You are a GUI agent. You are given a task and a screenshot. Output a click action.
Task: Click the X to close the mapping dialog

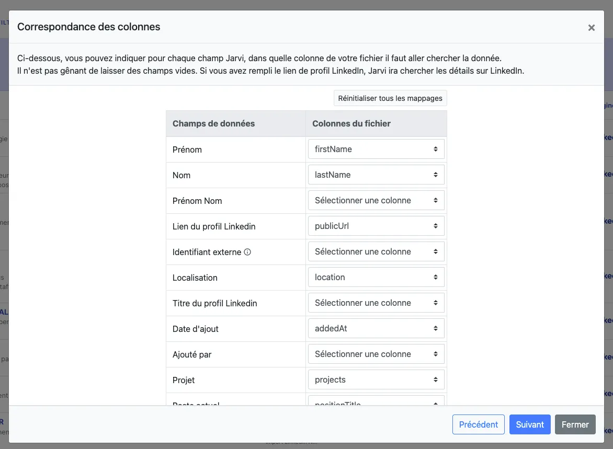point(592,28)
